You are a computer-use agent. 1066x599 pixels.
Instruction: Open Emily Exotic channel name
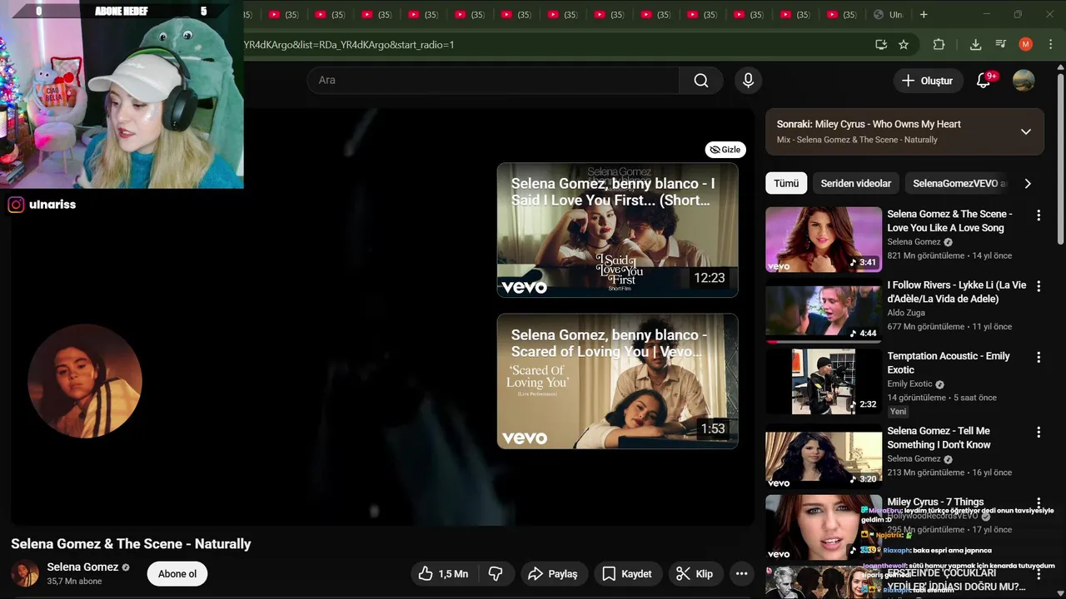pyautogui.click(x=909, y=384)
